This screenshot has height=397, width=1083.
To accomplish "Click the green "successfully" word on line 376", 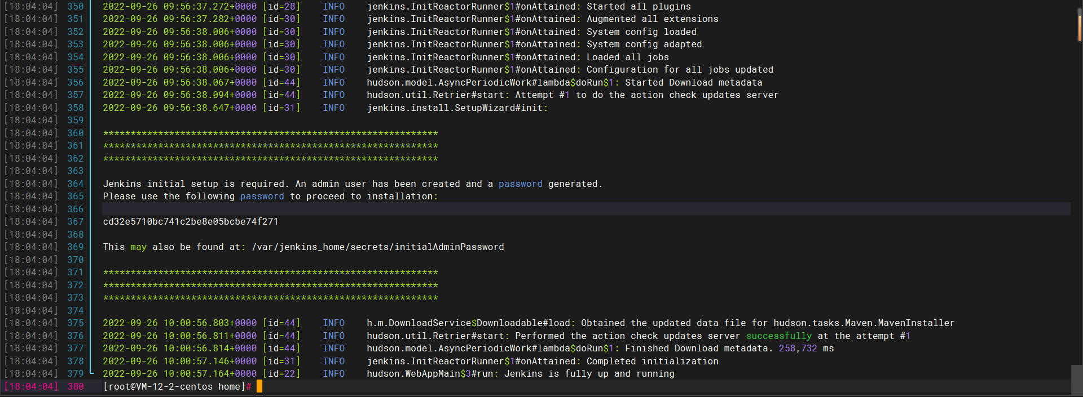I will pyautogui.click(x=778, y=336).
